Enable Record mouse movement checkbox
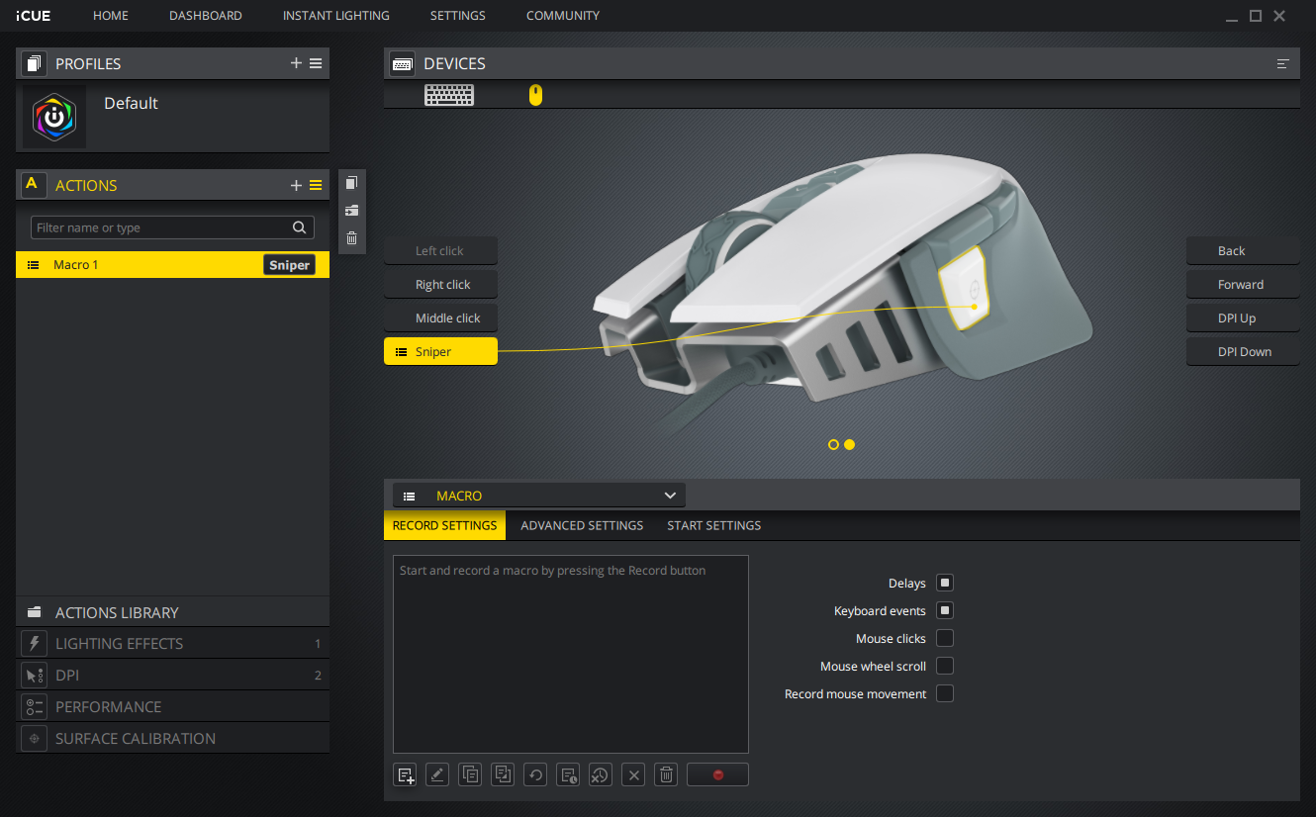Viewport: 1316px width, 817px height. [945, 694]
